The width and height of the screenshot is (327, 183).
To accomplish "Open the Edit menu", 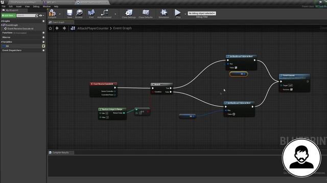I will (11, 7).
